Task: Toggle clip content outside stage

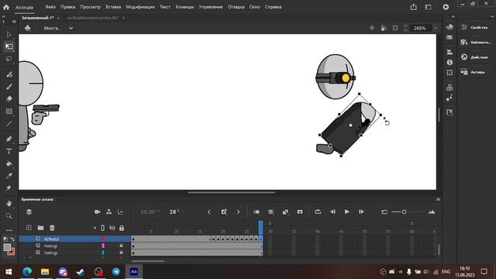Action: point(395,28)
